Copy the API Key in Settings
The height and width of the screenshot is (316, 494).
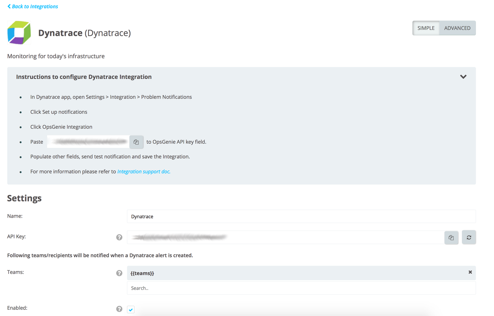coord(452,238)
